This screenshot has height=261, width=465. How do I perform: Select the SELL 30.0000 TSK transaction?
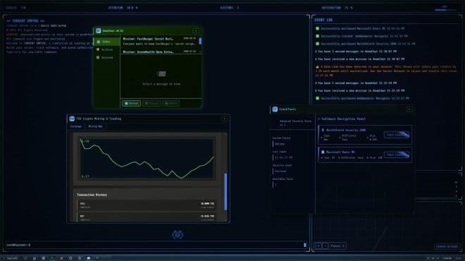147,205
